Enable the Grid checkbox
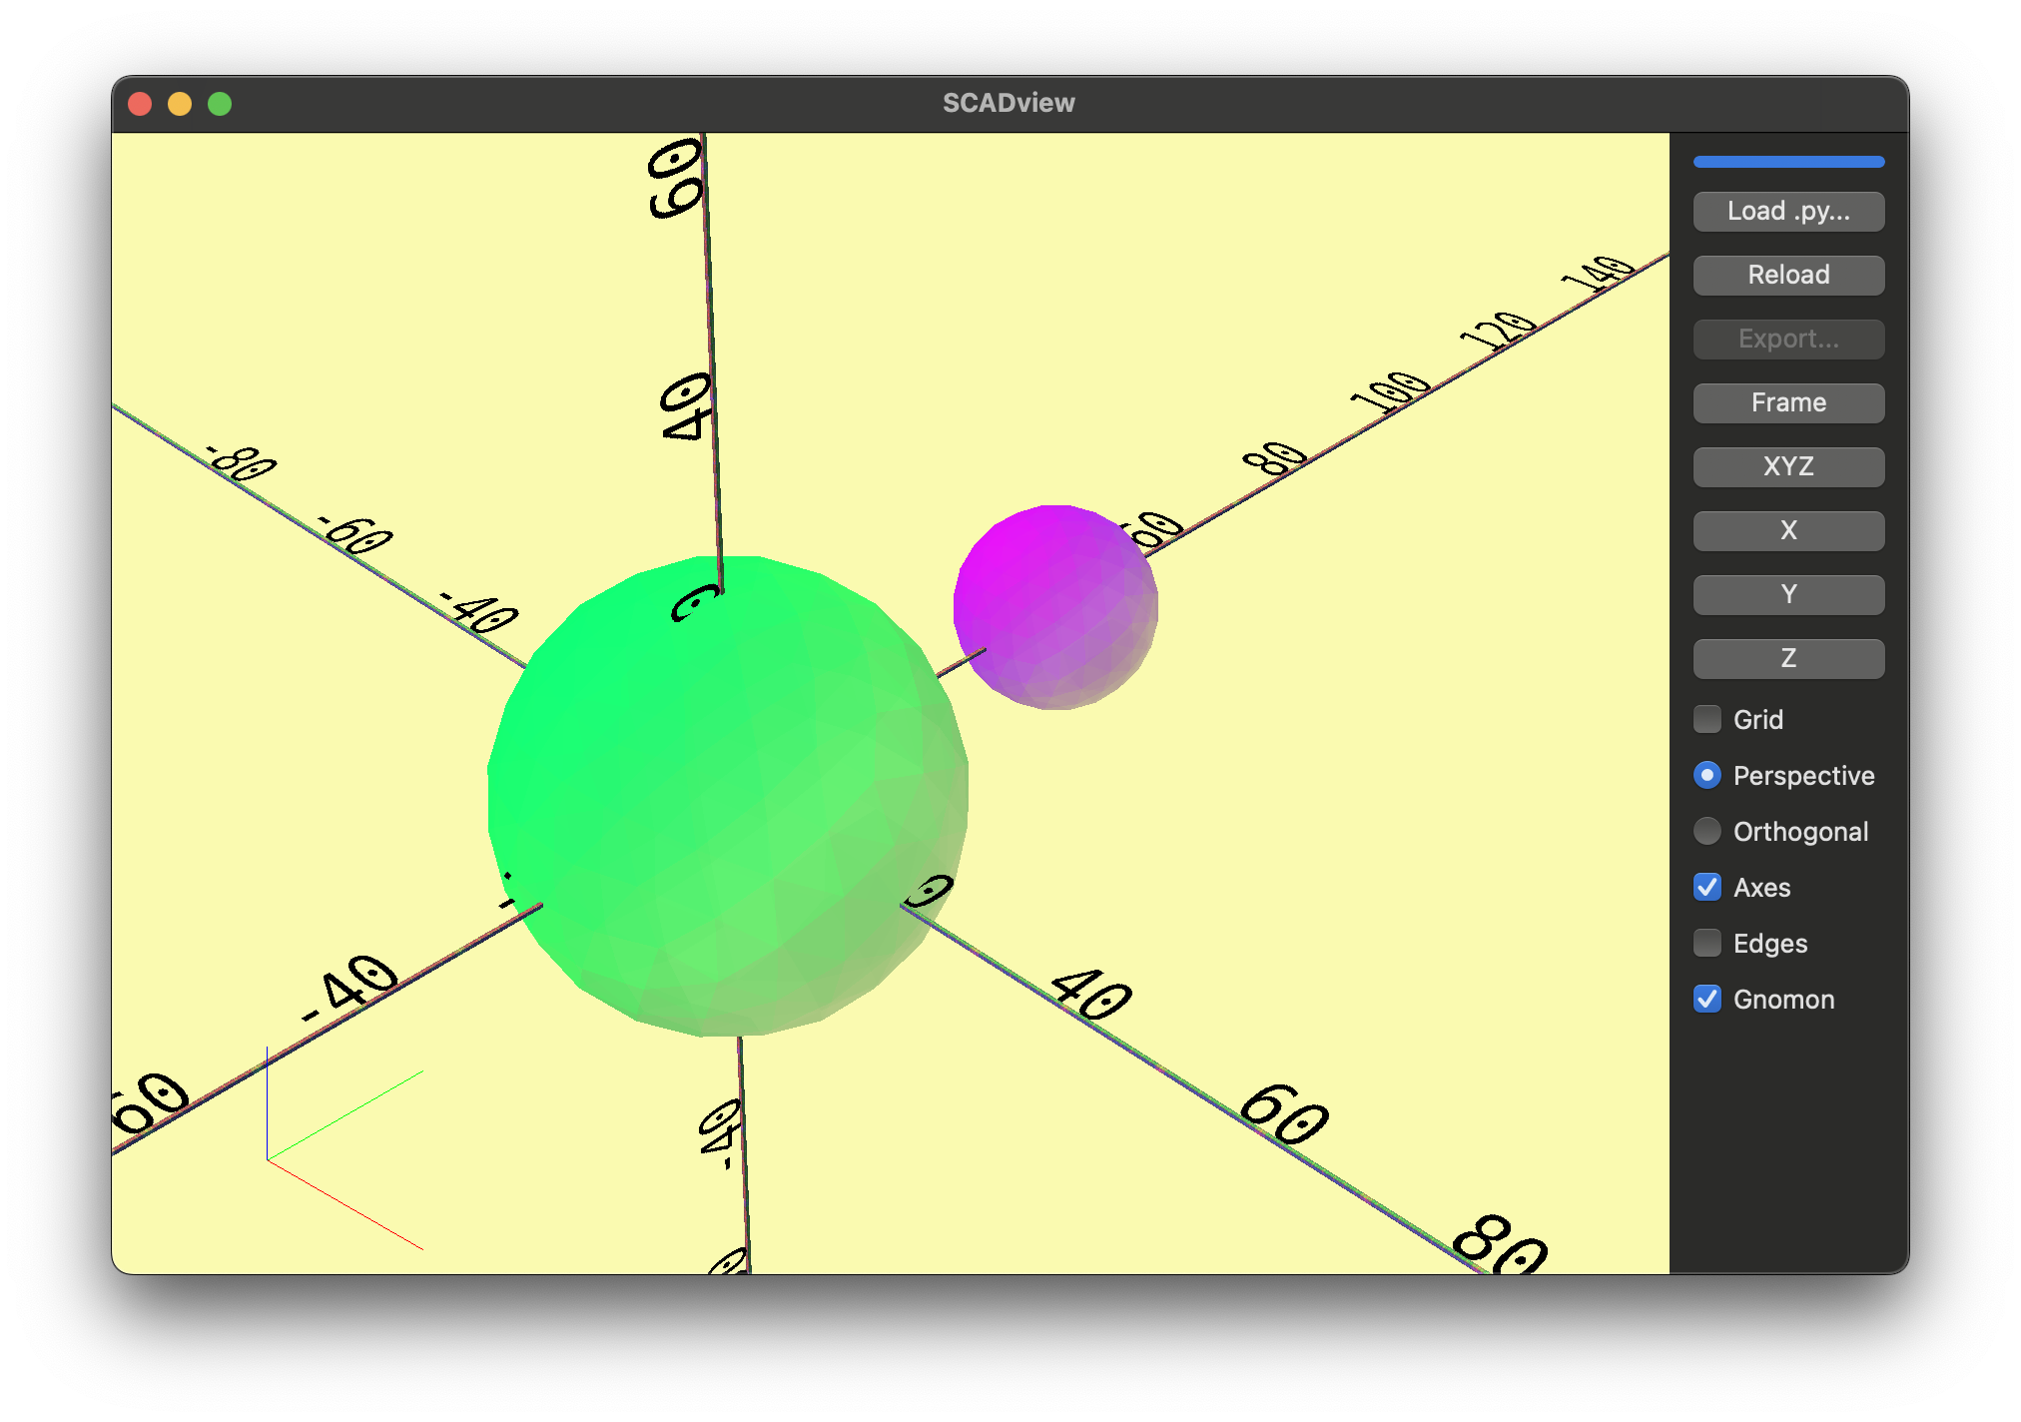 pos(1706,719)
